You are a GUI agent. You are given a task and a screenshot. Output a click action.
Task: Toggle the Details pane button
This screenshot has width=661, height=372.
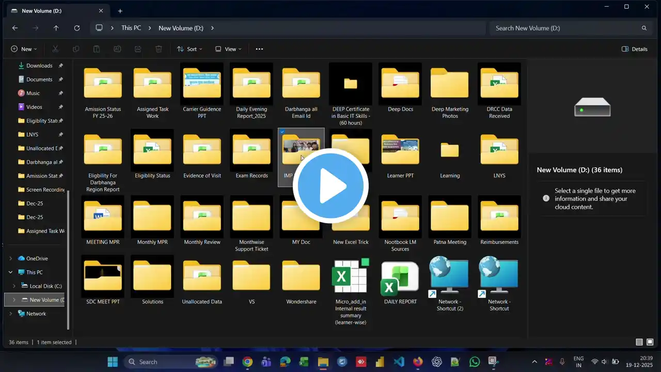click(635, 49)
